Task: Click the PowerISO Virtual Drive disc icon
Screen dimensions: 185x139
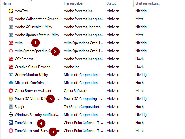Action: 11,99
